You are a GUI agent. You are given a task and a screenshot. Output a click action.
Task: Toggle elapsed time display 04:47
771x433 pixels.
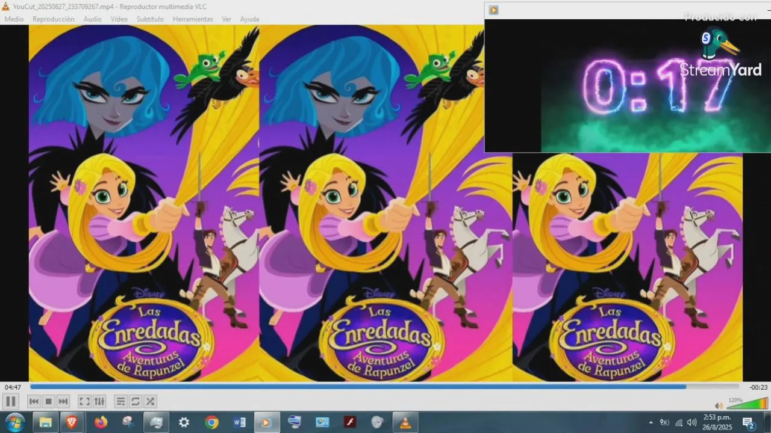click(13, 387)
